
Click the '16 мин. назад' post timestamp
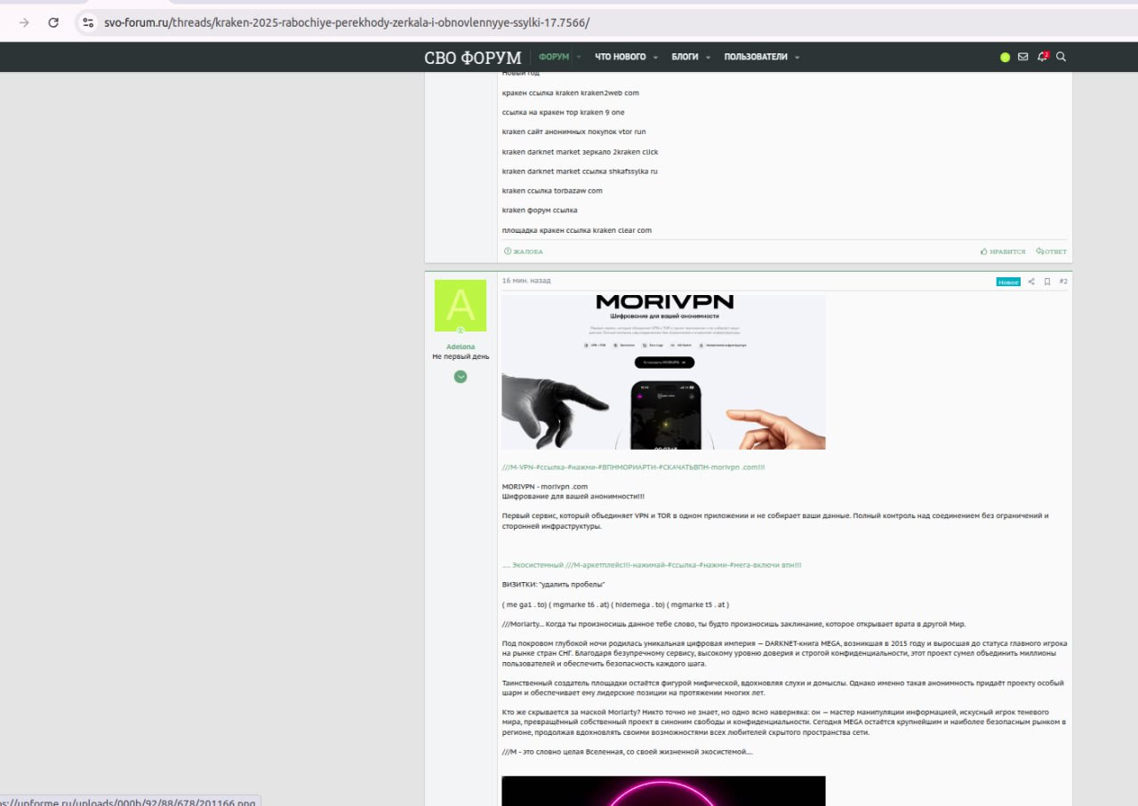(x=526, y=281)
